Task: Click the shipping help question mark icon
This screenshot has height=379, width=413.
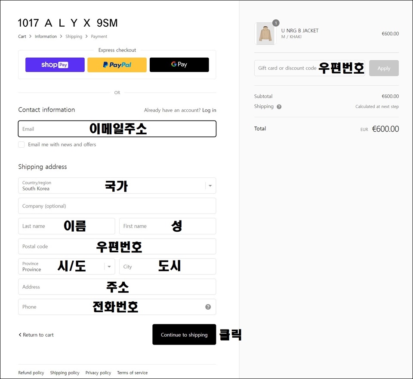Action: pyautogui.click(x=279, y=107)
